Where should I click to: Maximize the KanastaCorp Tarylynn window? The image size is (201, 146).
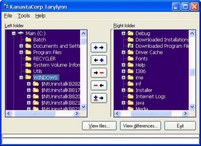pyautogui.click(x=185, y=6)
